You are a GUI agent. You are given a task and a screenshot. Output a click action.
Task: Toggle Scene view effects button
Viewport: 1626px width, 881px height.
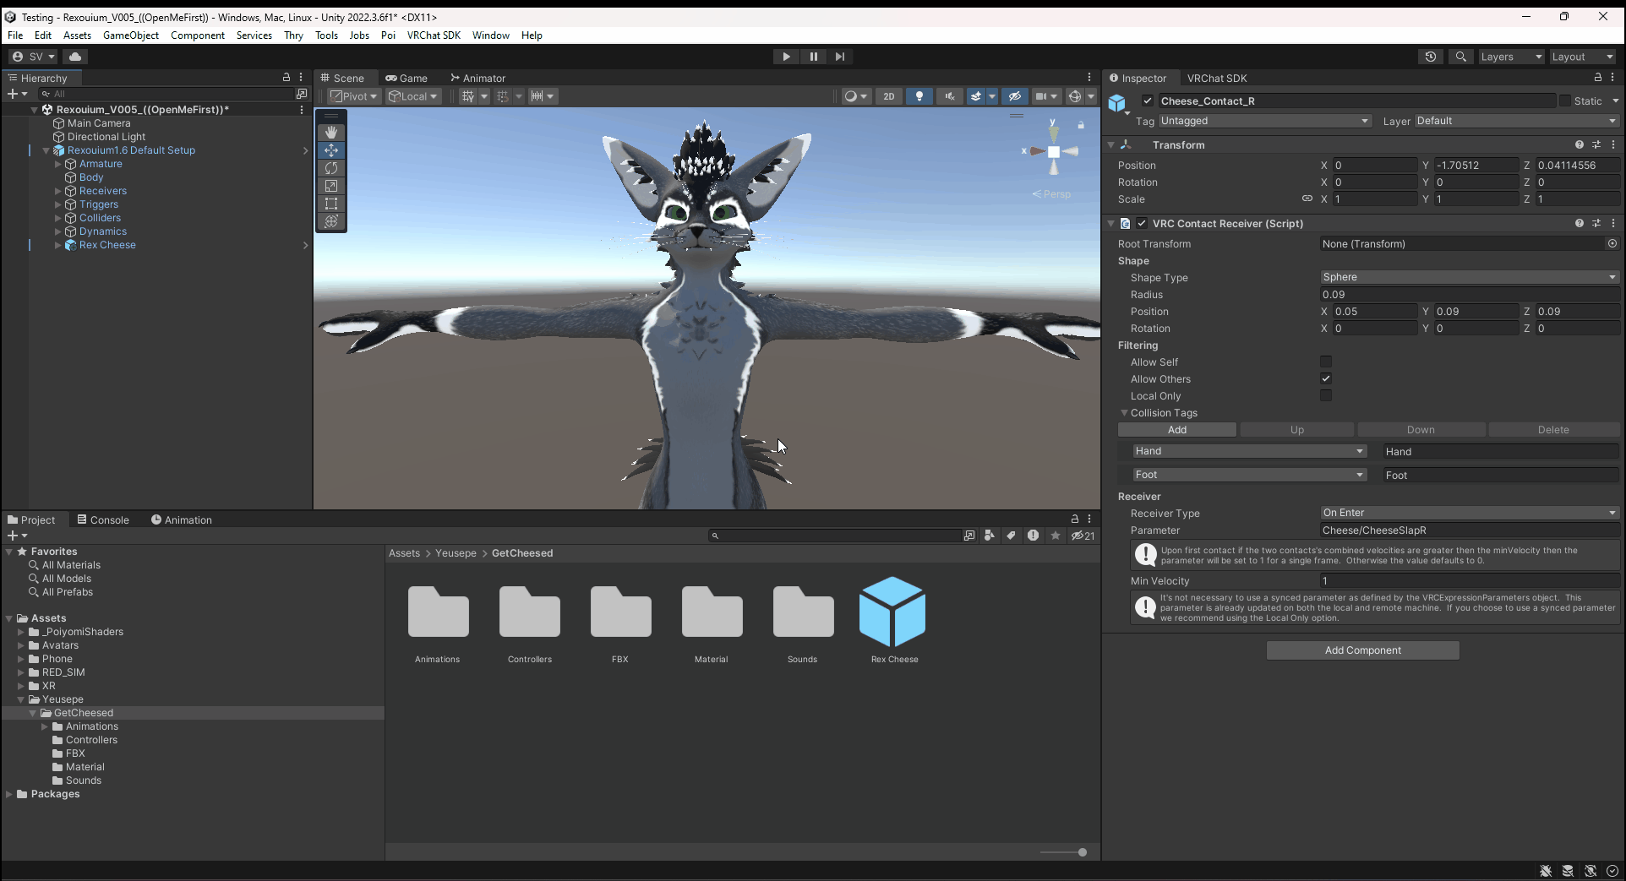pyautogui.click(x=976, y=96)
